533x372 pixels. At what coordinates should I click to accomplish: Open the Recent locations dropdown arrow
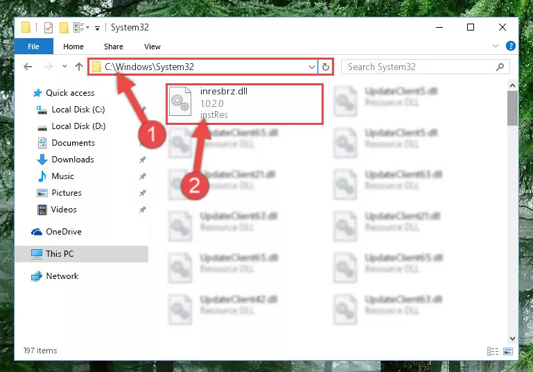(x=64, y=67)
